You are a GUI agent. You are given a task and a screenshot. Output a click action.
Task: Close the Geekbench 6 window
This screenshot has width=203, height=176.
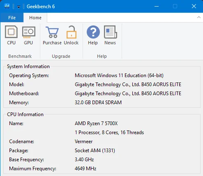tap(194, 6)
